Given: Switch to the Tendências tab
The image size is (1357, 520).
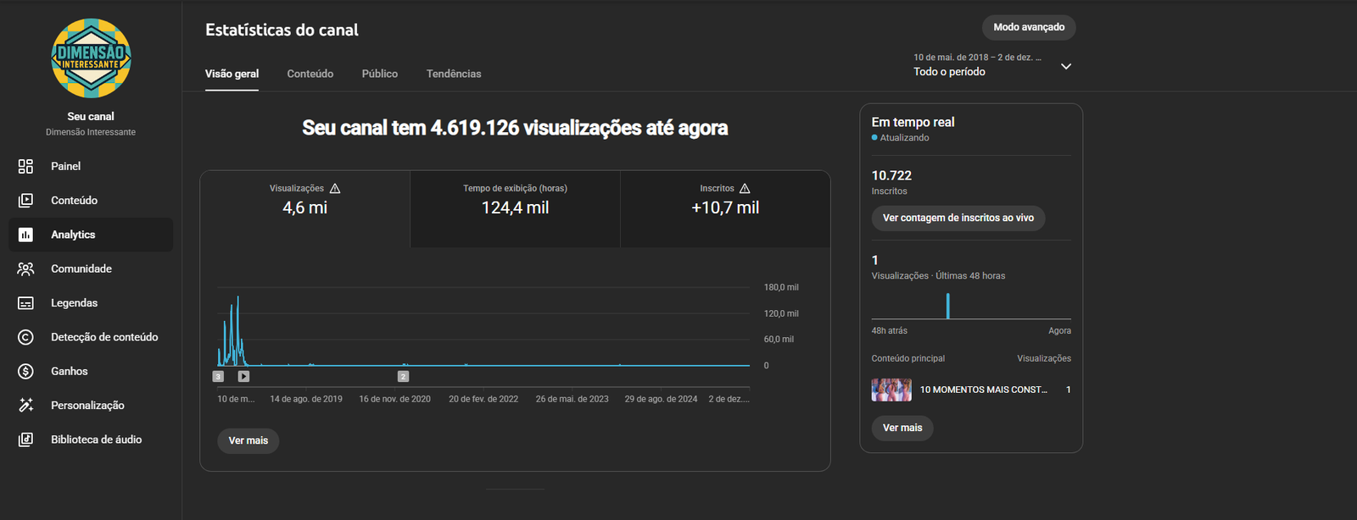Looking at the screenshot, I should point(454,74).
